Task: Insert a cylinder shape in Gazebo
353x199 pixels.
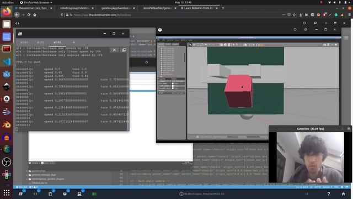Action: click(x=229, y=45)
